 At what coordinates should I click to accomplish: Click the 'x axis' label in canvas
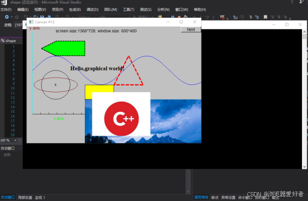(59, 118)
